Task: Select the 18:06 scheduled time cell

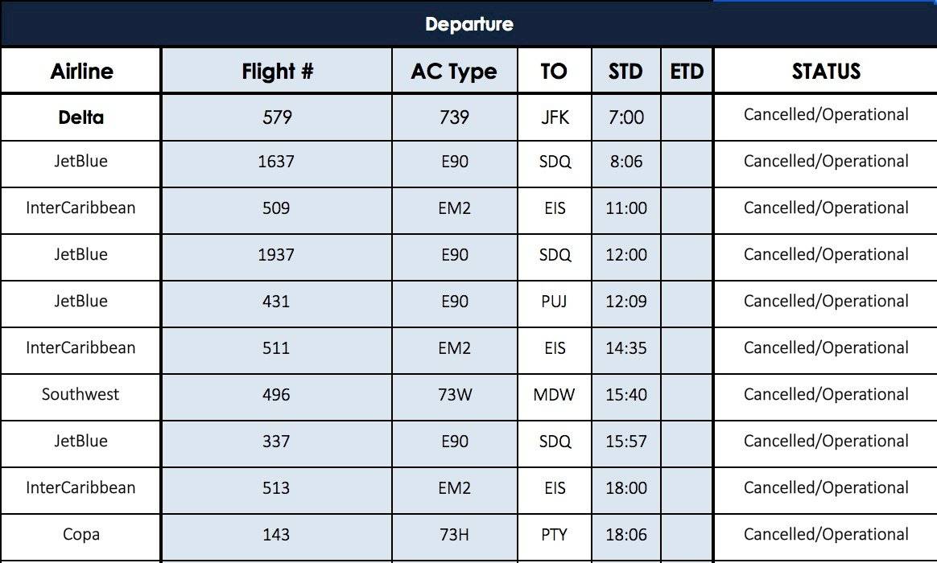Action: (x=625, y=536)
